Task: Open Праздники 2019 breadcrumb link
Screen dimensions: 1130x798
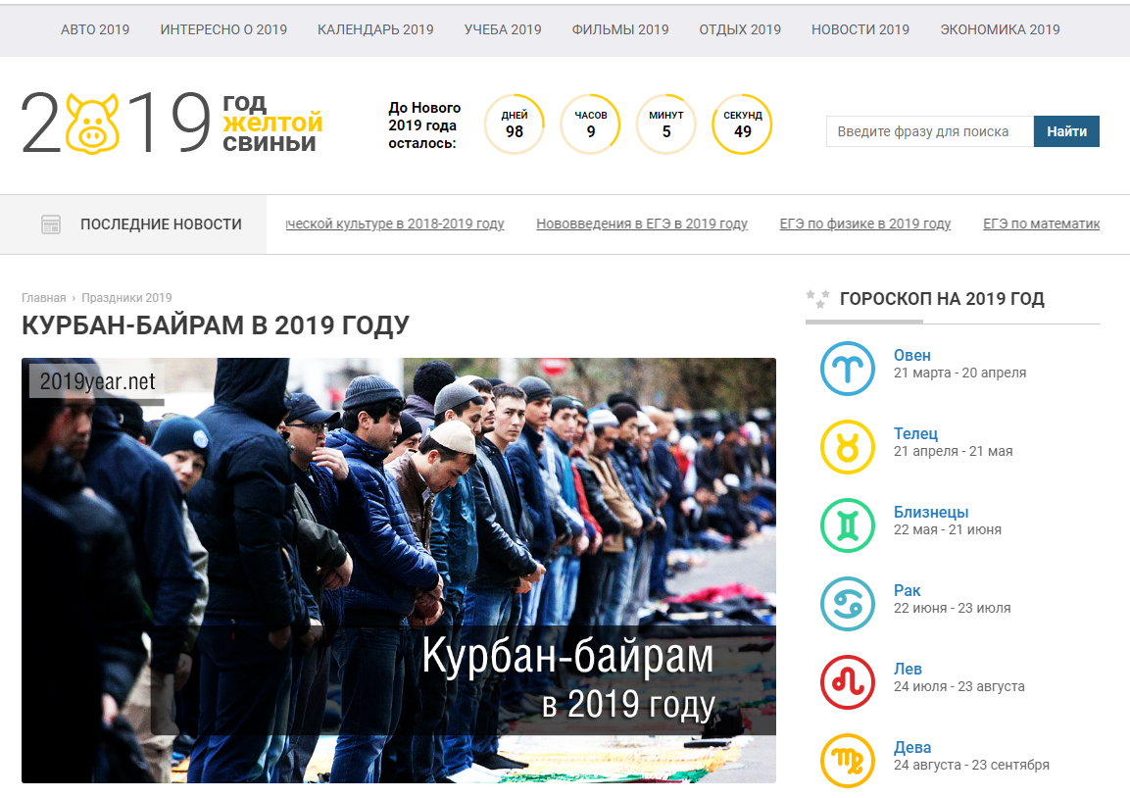Action: tap(126, 298)
